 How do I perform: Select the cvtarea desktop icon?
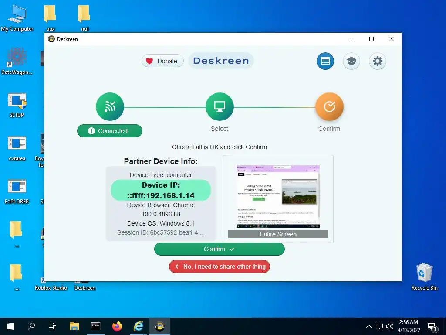[17, 148]
